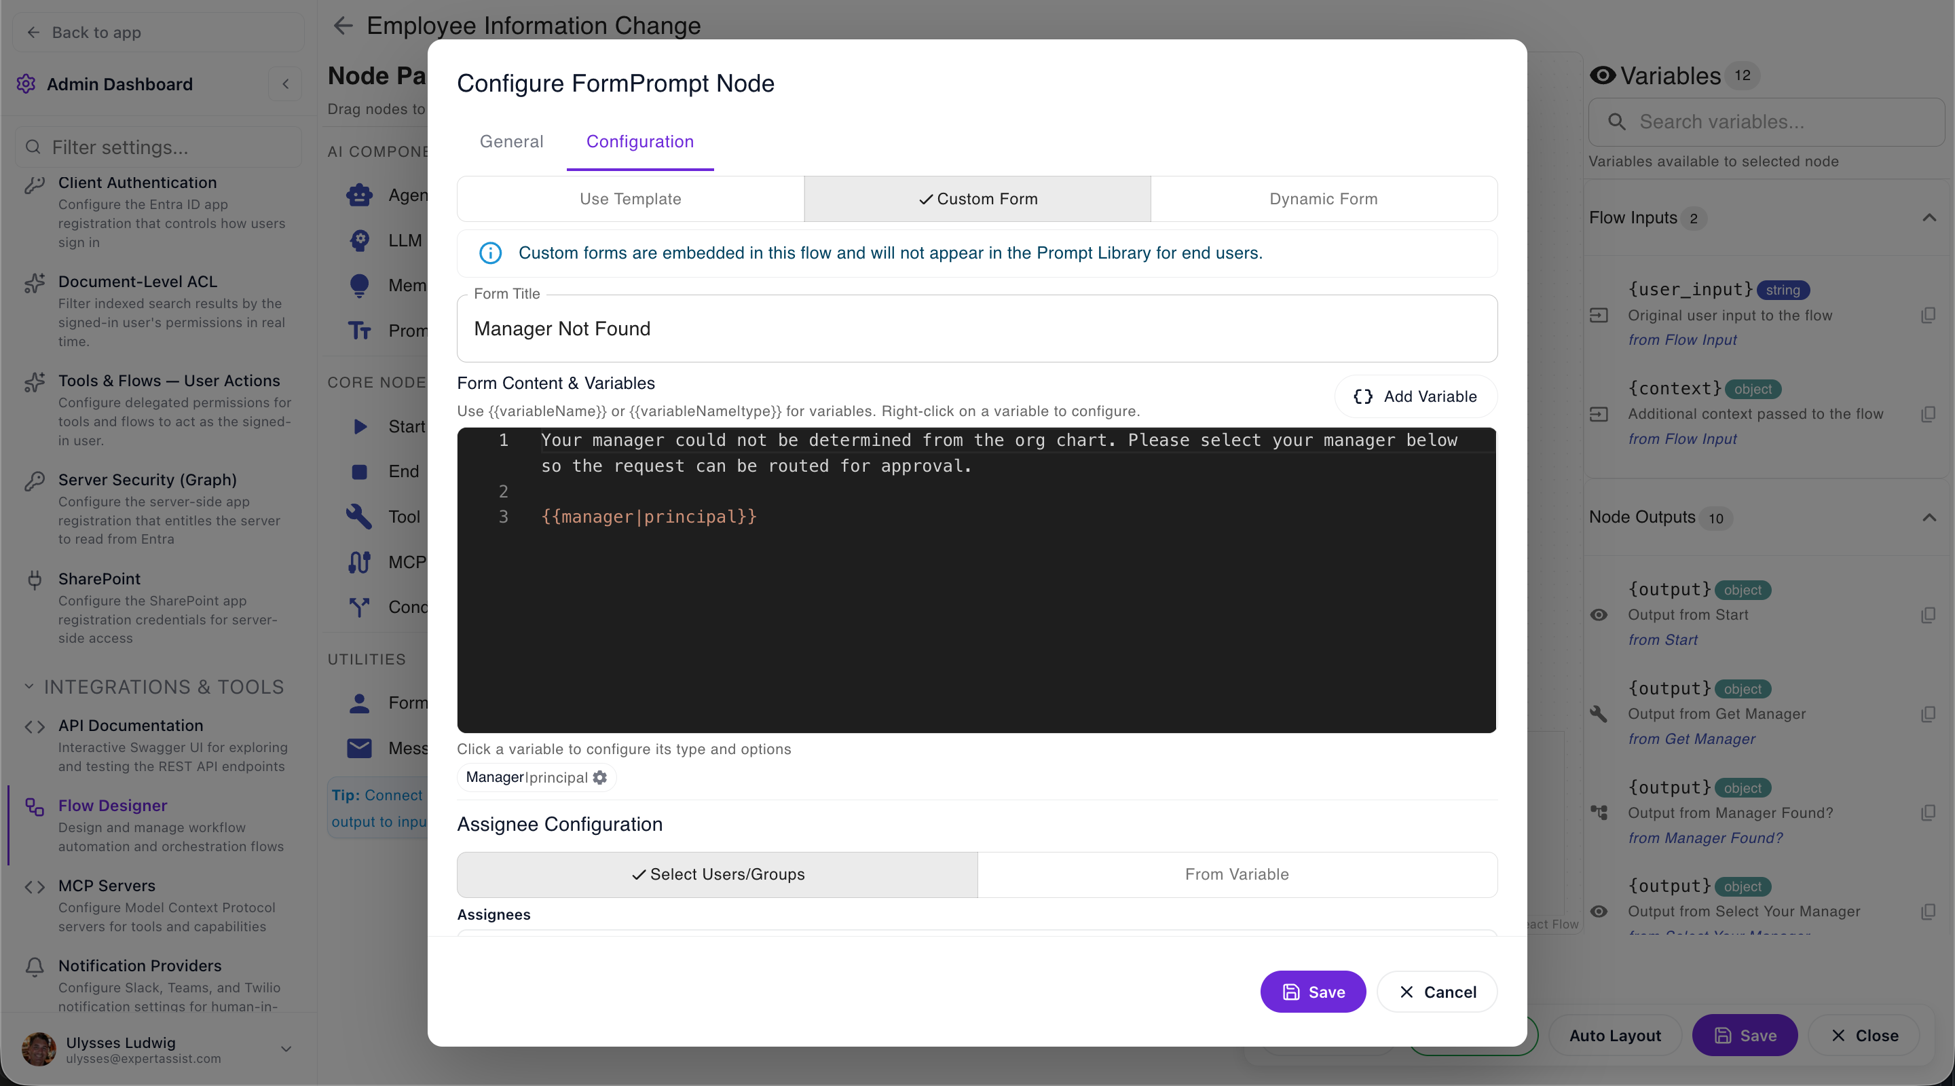Click the wrench icon for Get Manager output

tap(1599, 713)
